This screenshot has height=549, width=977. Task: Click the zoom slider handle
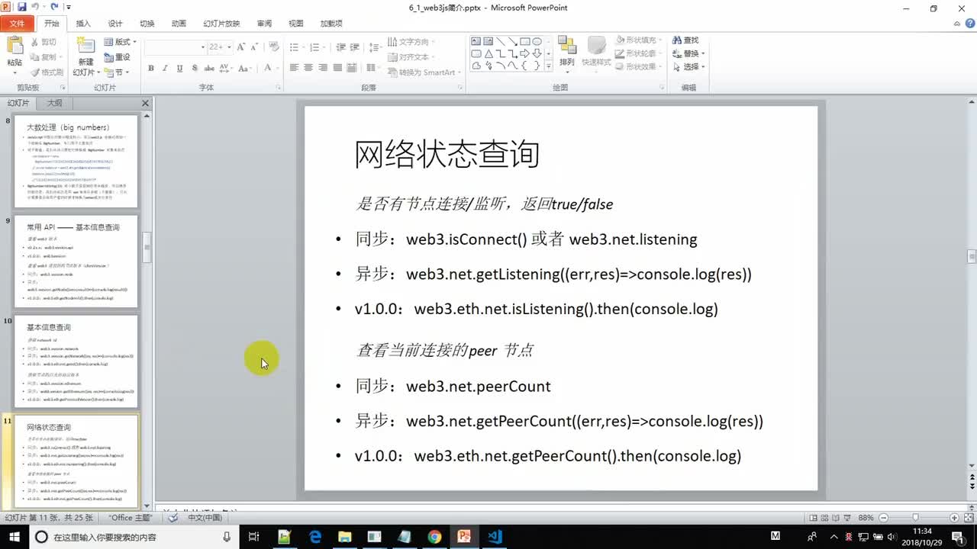tap(916, 518)
